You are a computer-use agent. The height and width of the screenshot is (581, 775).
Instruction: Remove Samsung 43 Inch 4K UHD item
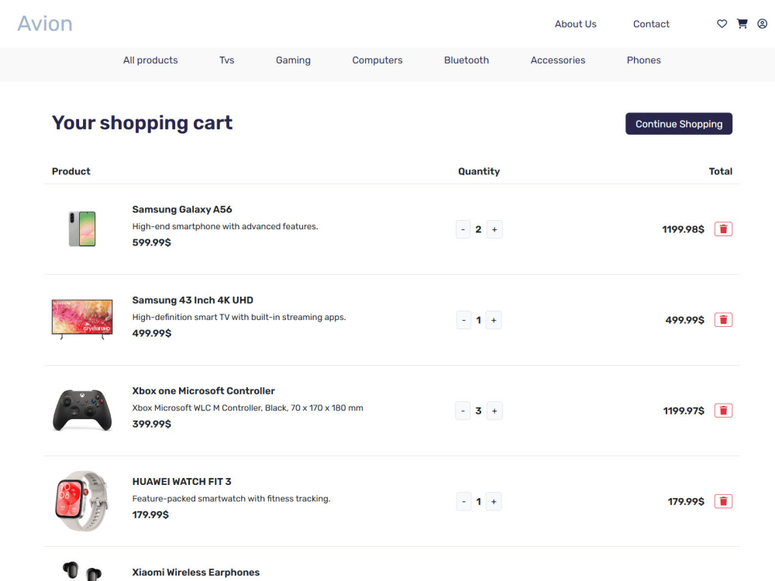point(723,320)
